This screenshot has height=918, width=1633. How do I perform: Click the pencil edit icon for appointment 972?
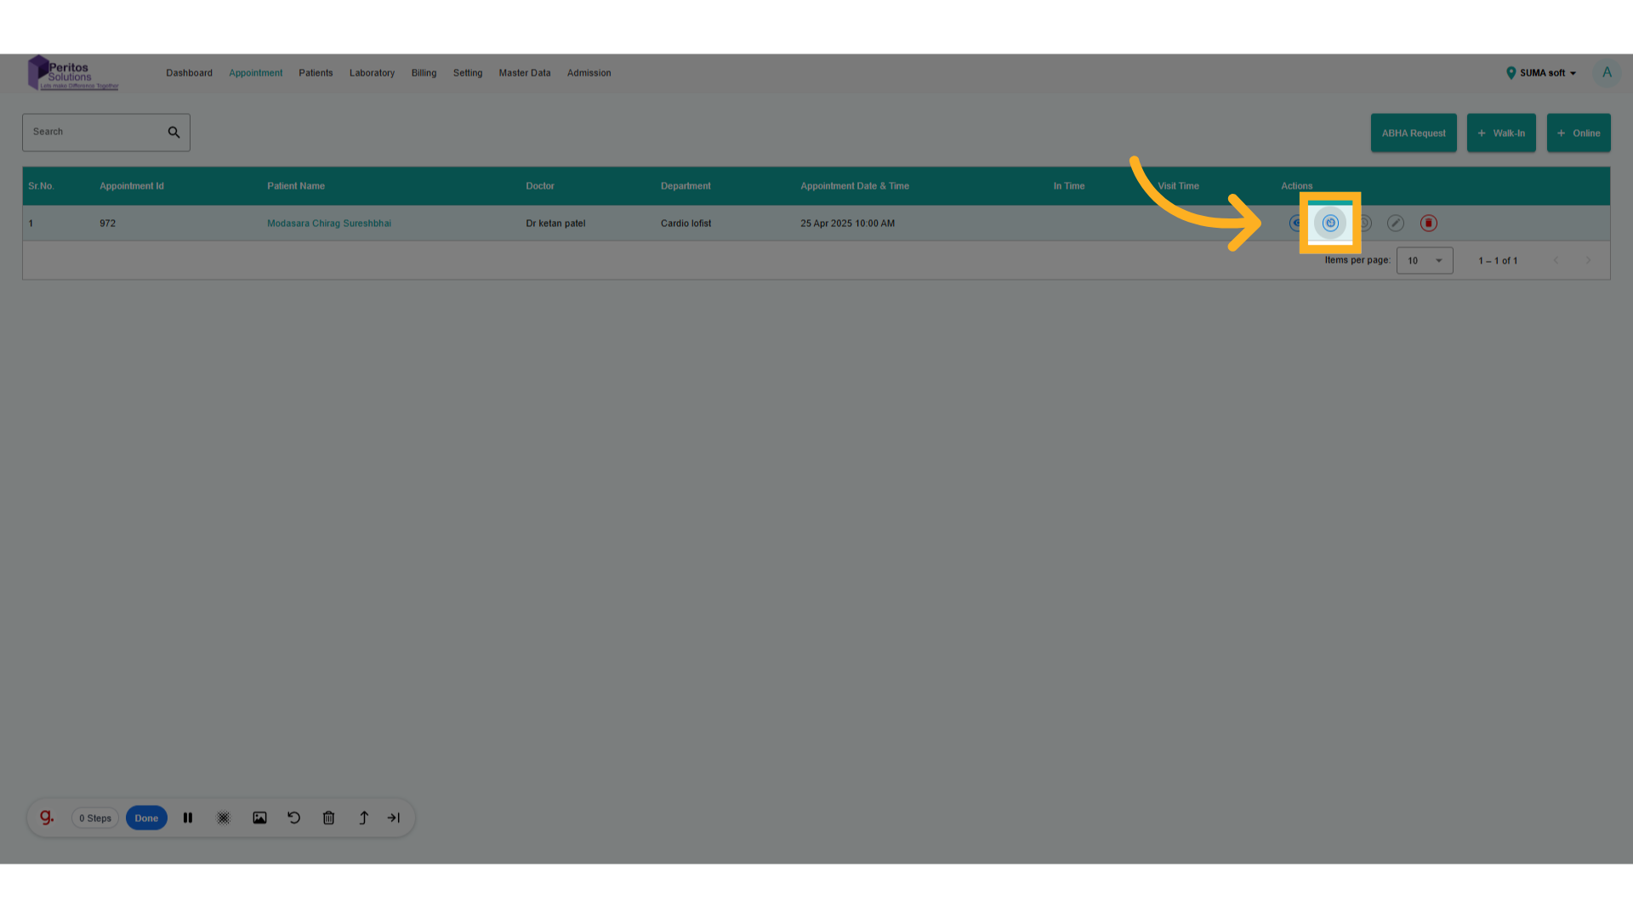(x=1396, y=223)
